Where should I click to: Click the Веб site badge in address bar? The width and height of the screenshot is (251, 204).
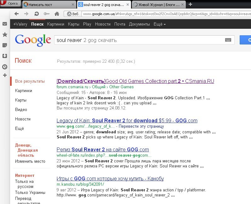coord(73,14)
